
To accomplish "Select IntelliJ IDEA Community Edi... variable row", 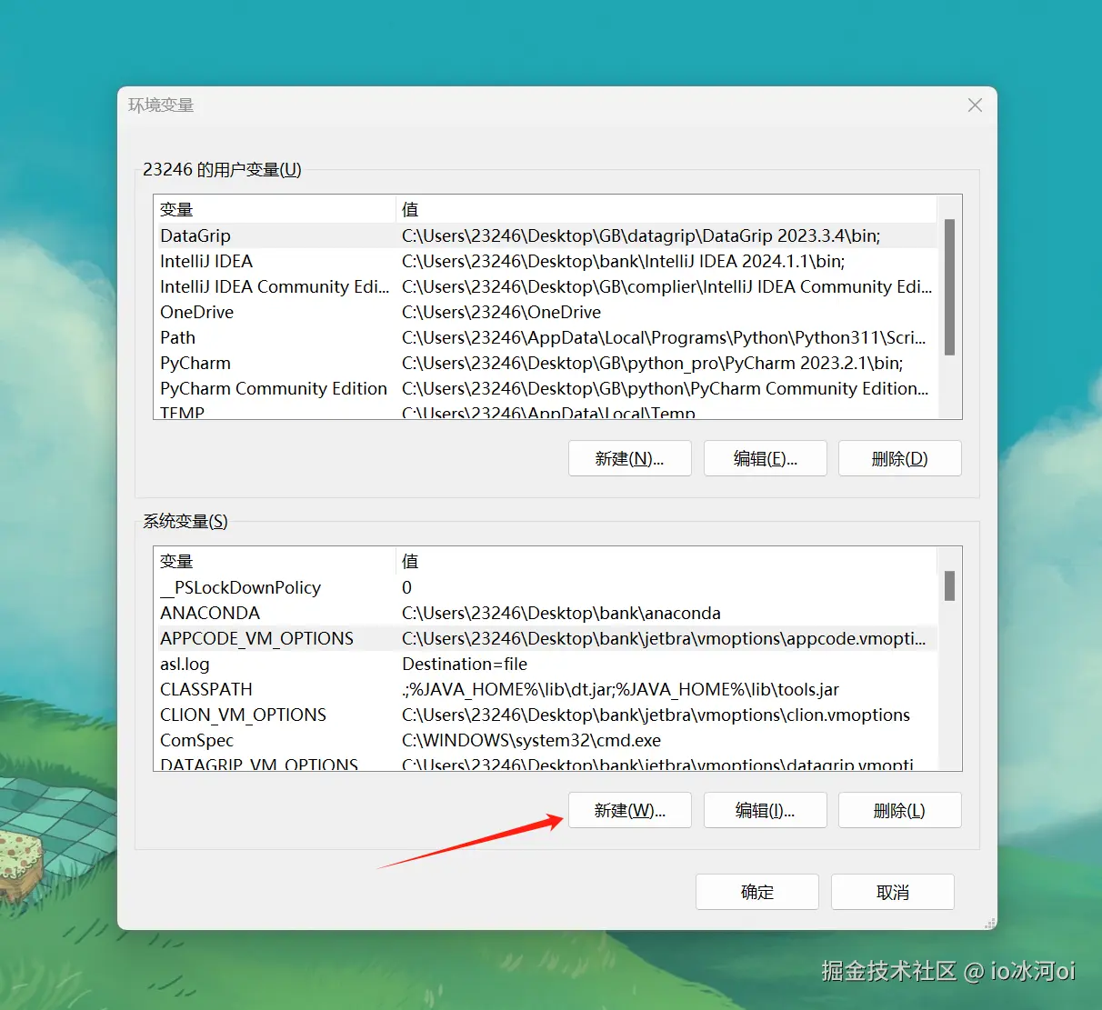I will point(546,286).
